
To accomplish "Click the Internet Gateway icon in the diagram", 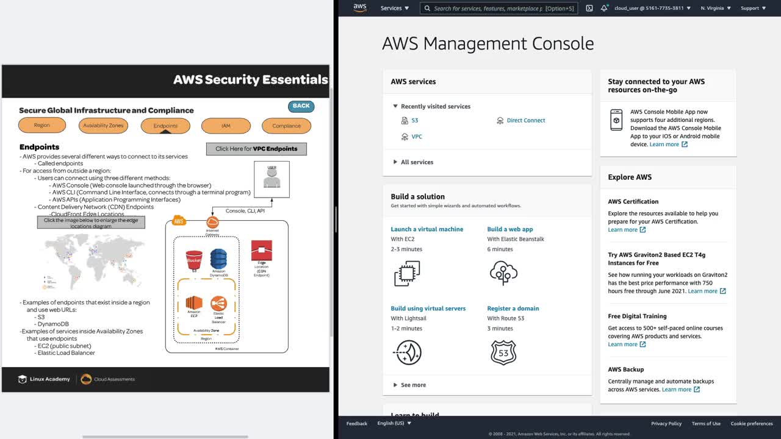I will [x=212, y=223].
